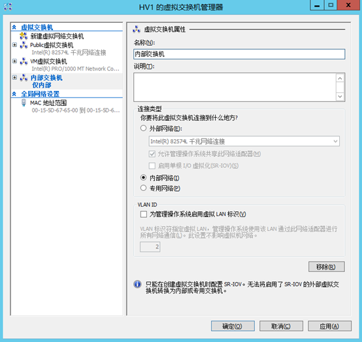Click the VM虚拟交换机 switch icon
Image resolution: width=362 pixels, height=342 pixels.
click(24, 61)
